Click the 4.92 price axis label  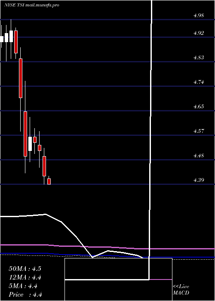coord(199,33)
